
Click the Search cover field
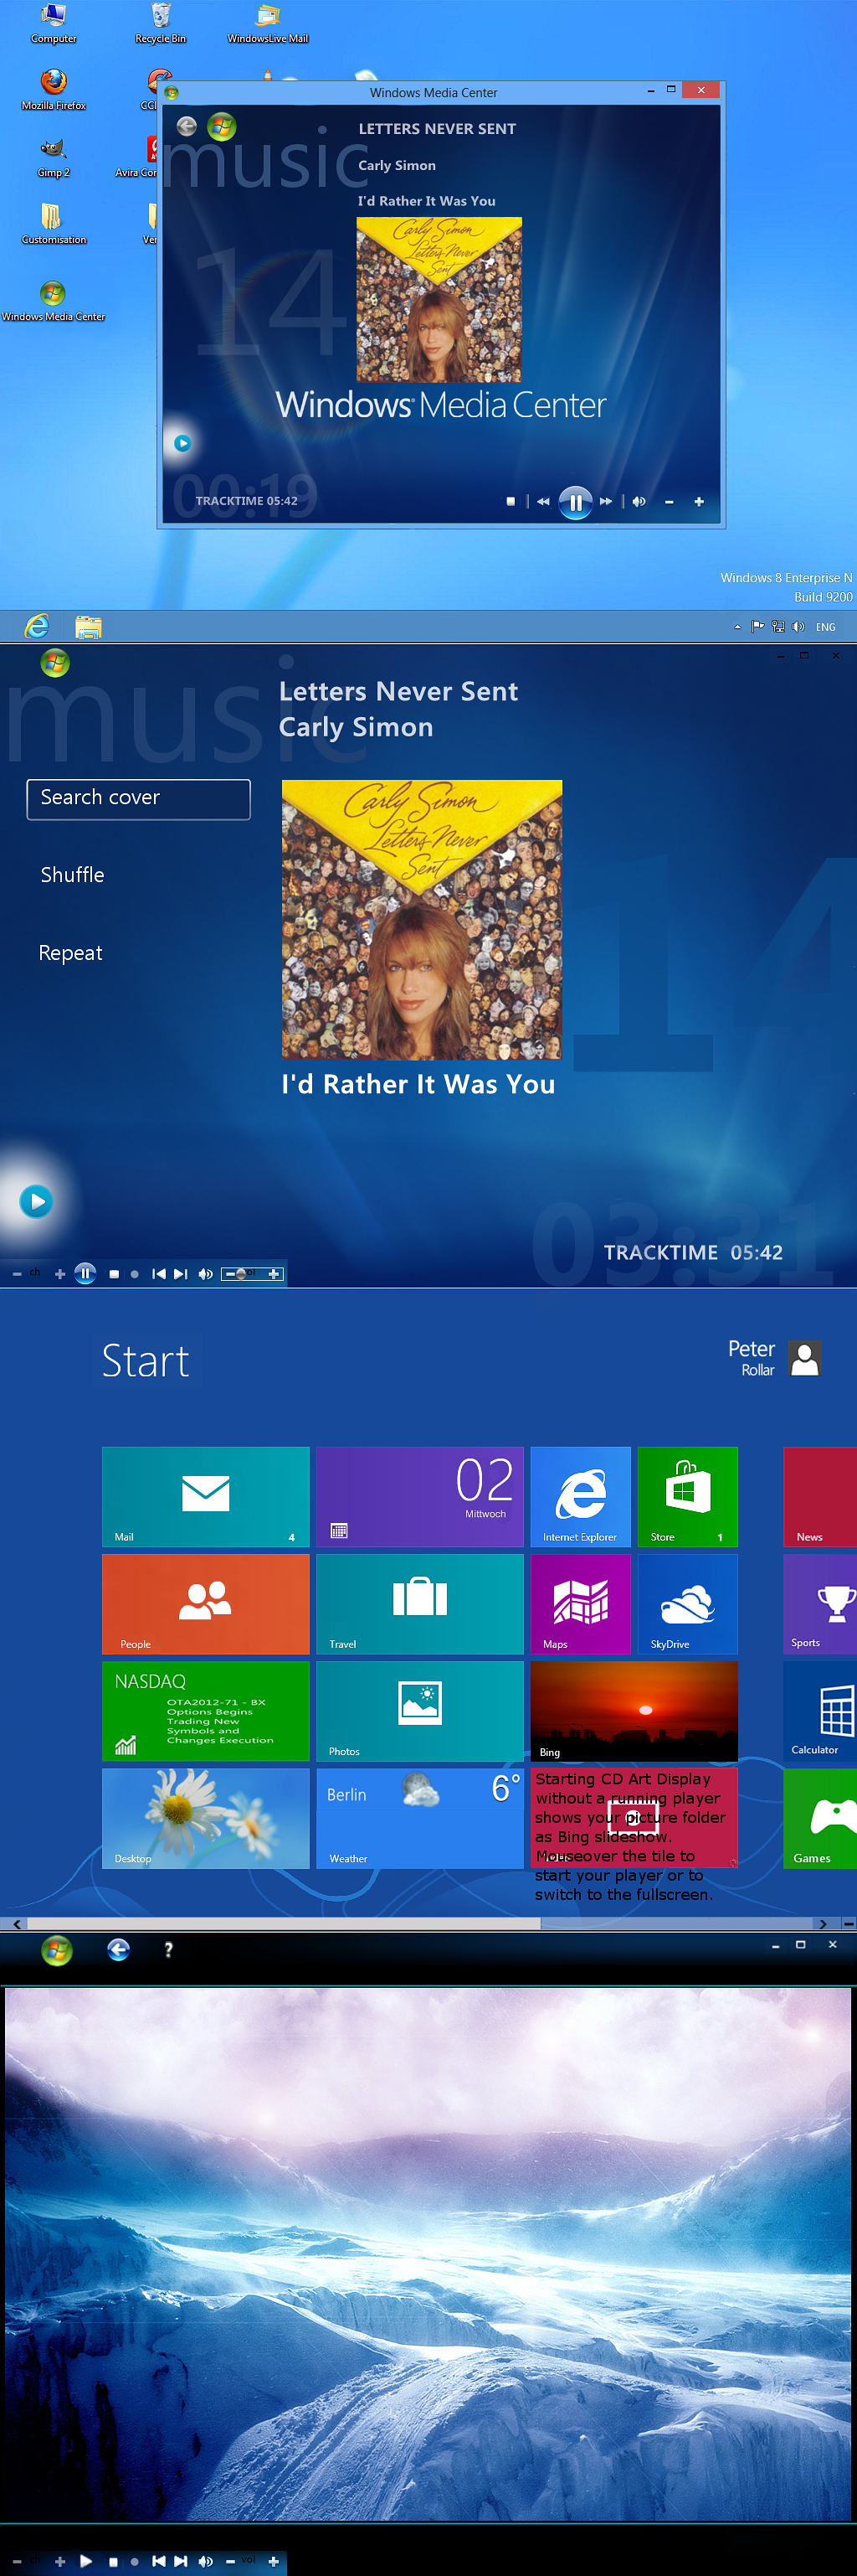139,799
